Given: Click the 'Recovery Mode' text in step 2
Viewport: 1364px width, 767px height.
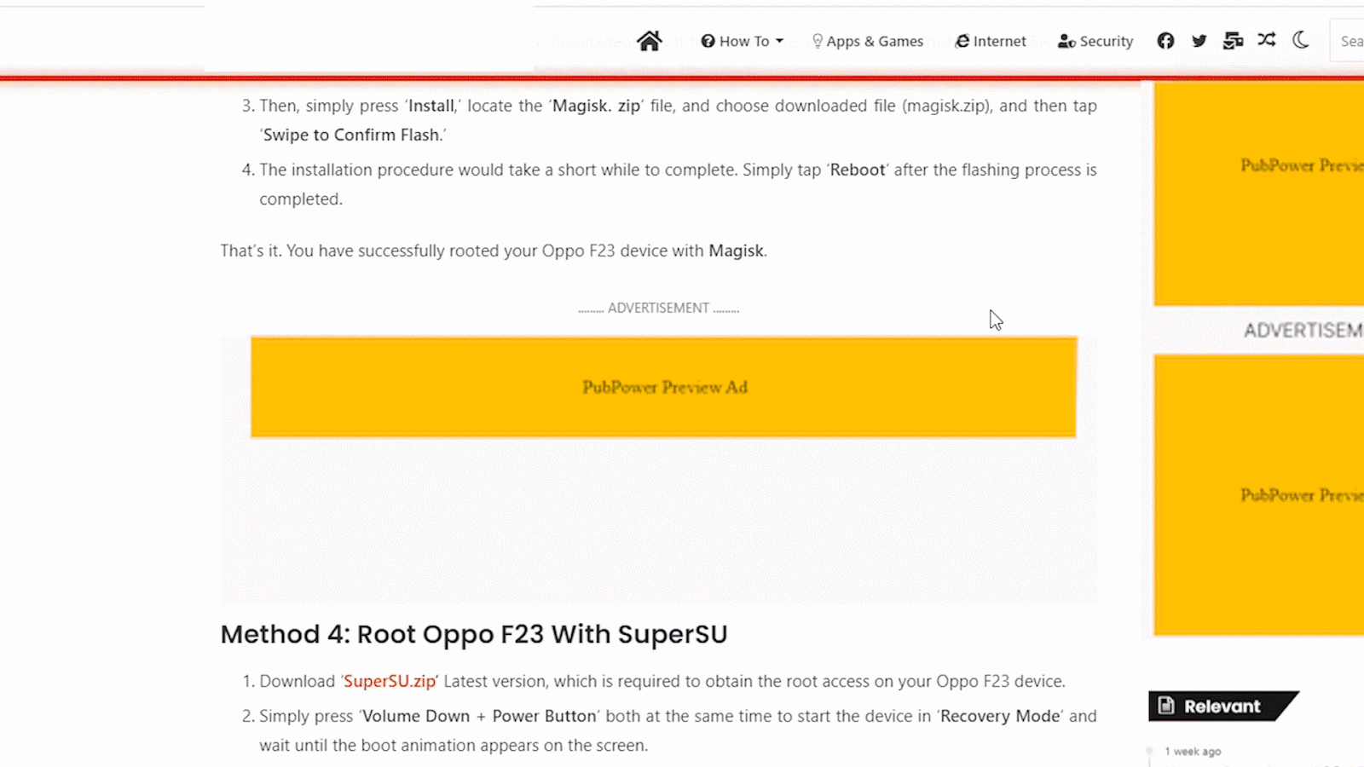Looking at the screenshot, I should click(1001, 717).
